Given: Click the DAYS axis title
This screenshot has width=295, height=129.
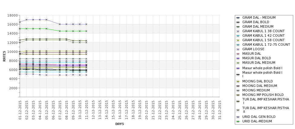Looking at the screenshot, I should point(120,124).
